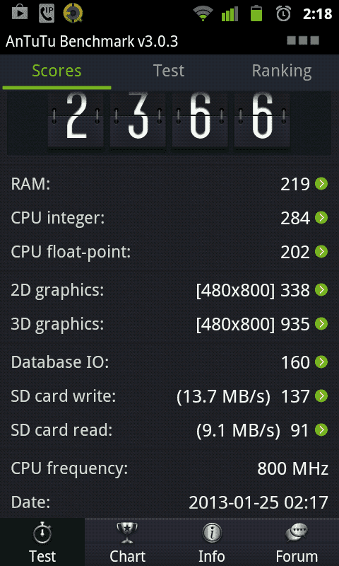Viewport: 339px width, 566px height.
Task: Open the three-square overflow menu
Action: [303, 40]
